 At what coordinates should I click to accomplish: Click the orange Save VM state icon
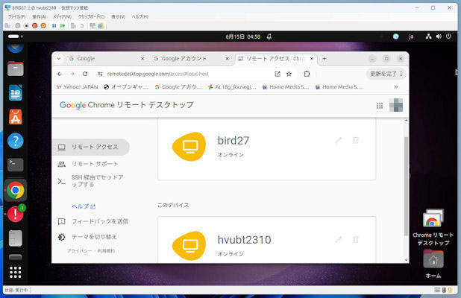coord(43,26)
